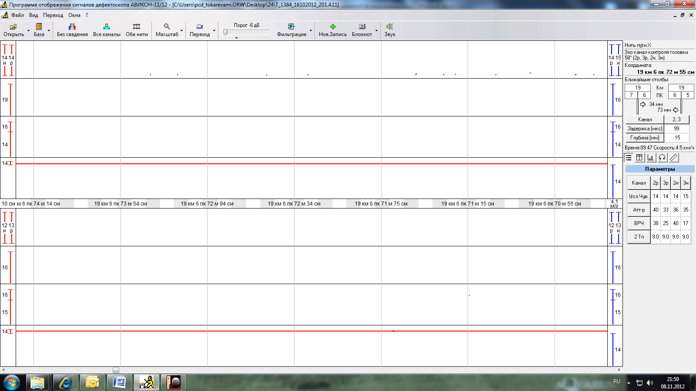Open the Фильтрация filter tool

[x=291, y=30]
